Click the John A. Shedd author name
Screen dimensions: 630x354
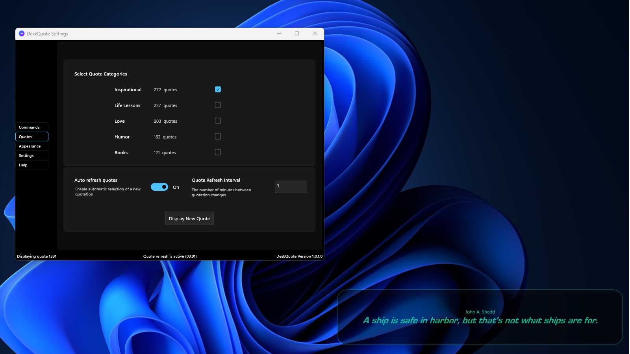coord(480,312)
